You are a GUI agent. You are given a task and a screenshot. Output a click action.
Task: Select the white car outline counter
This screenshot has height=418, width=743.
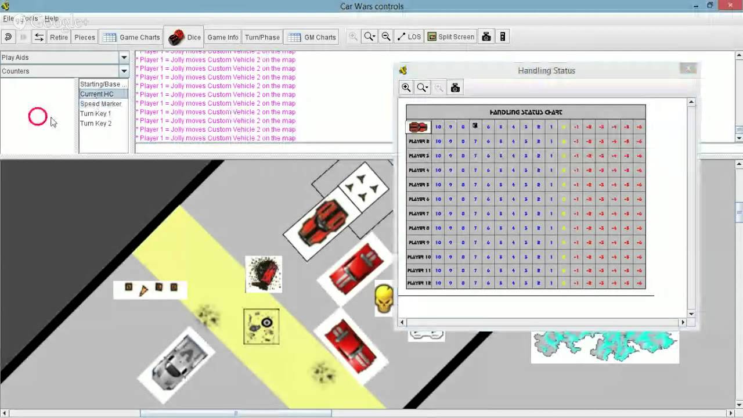click(x=426, y=336)
